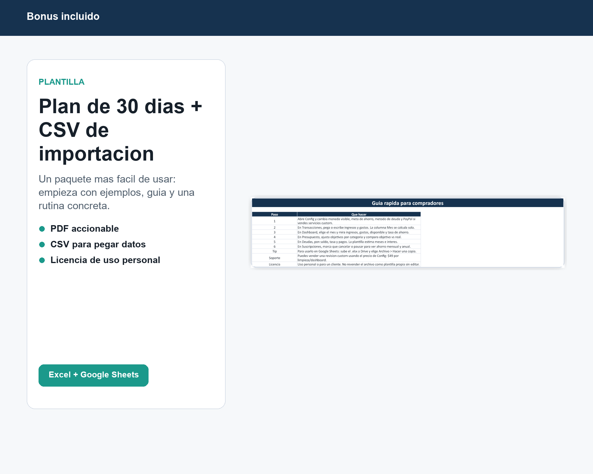The width and height of the screenshot is (593, 474).
Task: Click the Excel + Google Sheets button
Action: point(93,375)
